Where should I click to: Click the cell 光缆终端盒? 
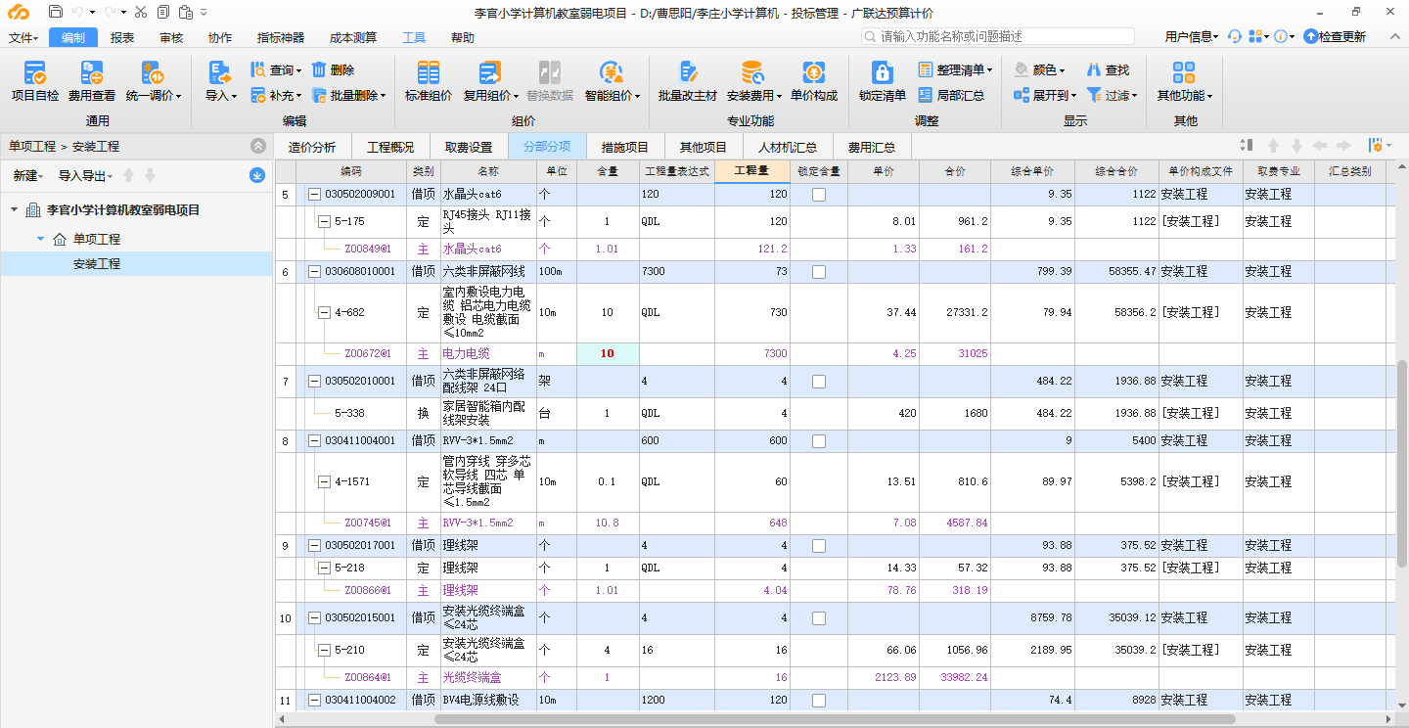[487, 678]
